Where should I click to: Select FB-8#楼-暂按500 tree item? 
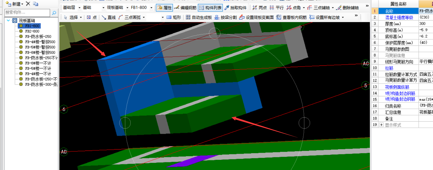tap(40, 52)
